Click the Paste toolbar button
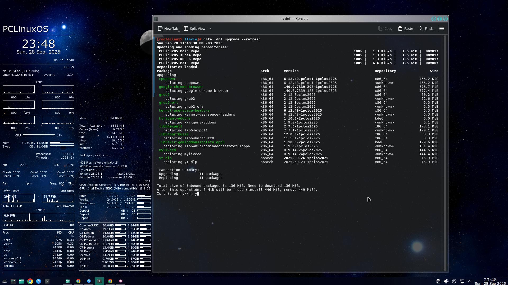 (406, 28)
